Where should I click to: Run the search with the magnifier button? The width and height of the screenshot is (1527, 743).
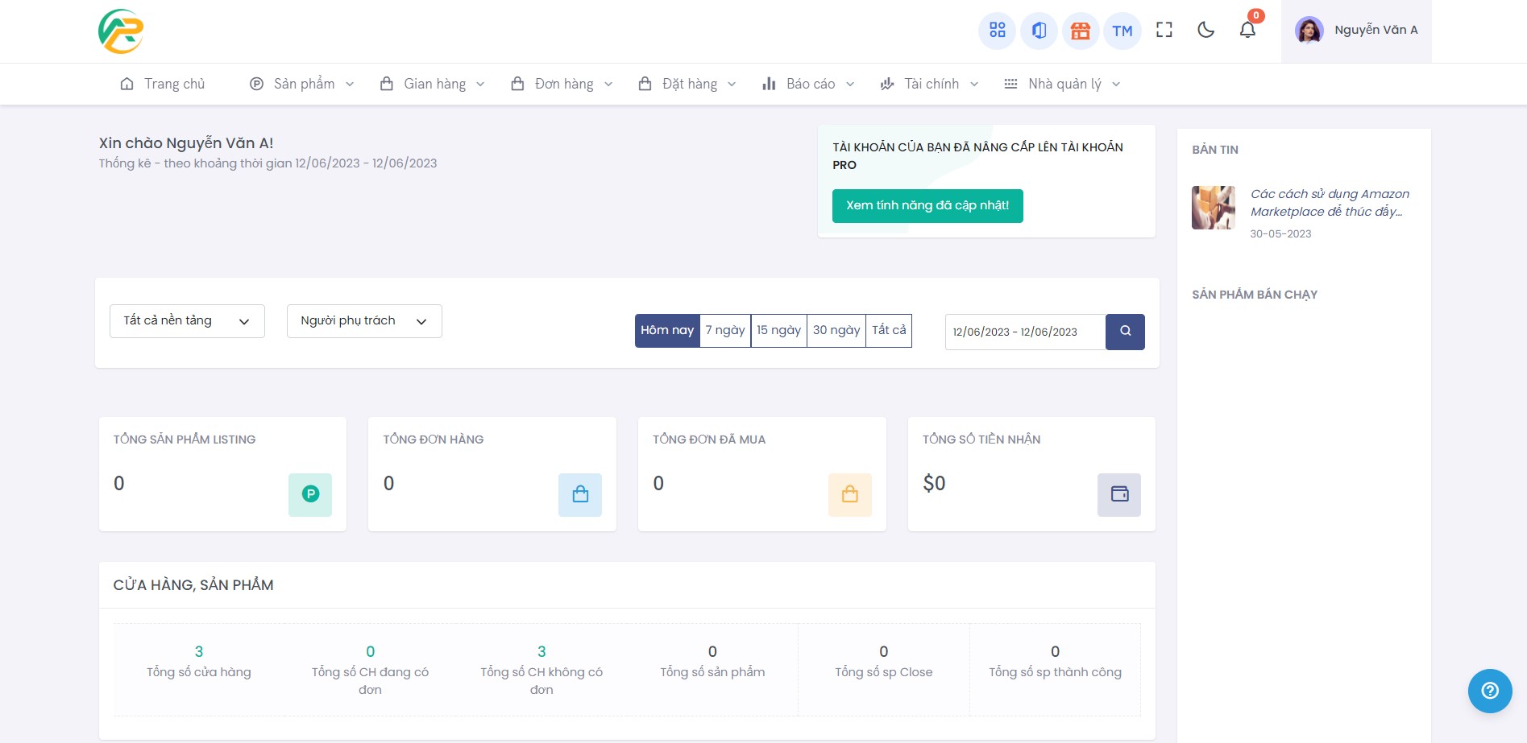click(1125, 331)
